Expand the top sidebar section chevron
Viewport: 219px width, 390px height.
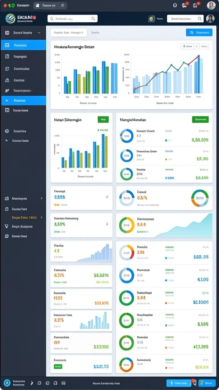(x=39, y=33)
